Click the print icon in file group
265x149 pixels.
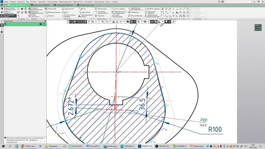pos(19,12)
